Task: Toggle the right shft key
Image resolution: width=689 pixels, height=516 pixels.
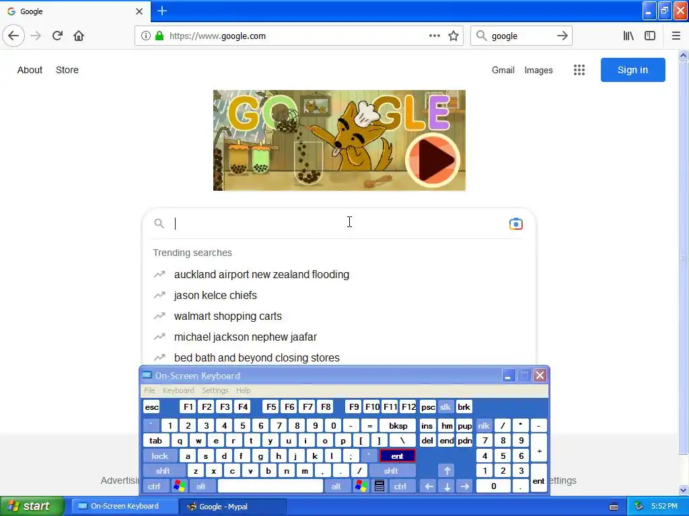Action: pyautogui.click(x=391, y=471)
